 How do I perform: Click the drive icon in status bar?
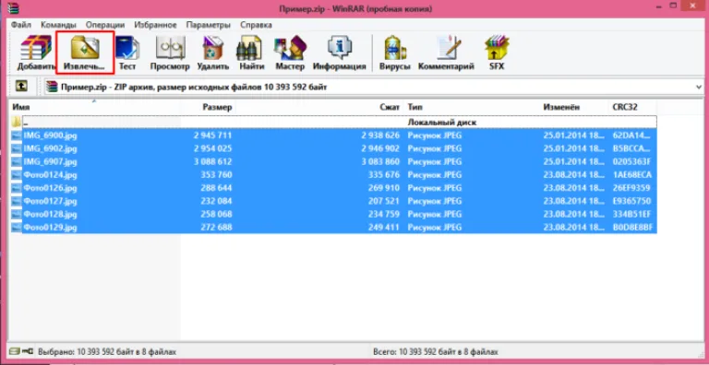(15, 351)
